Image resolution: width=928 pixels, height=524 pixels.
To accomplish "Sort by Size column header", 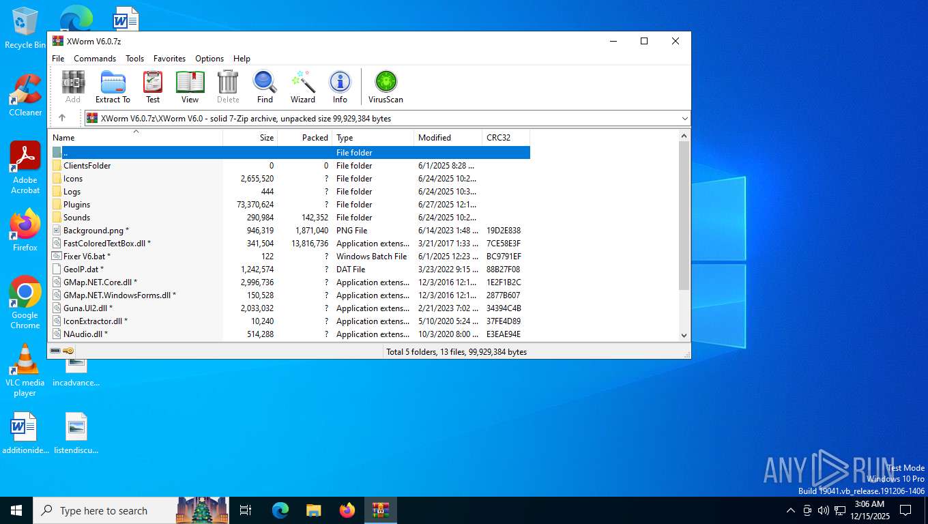I will (250, 138).
